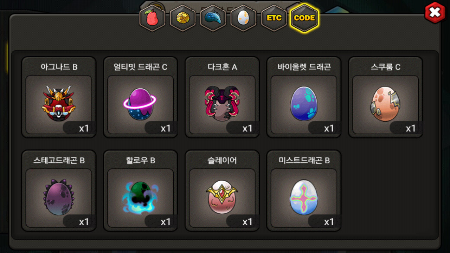The image size is (450, 253).
Task: Click the x1 count on 할로우 B
Action: [166, 222]
